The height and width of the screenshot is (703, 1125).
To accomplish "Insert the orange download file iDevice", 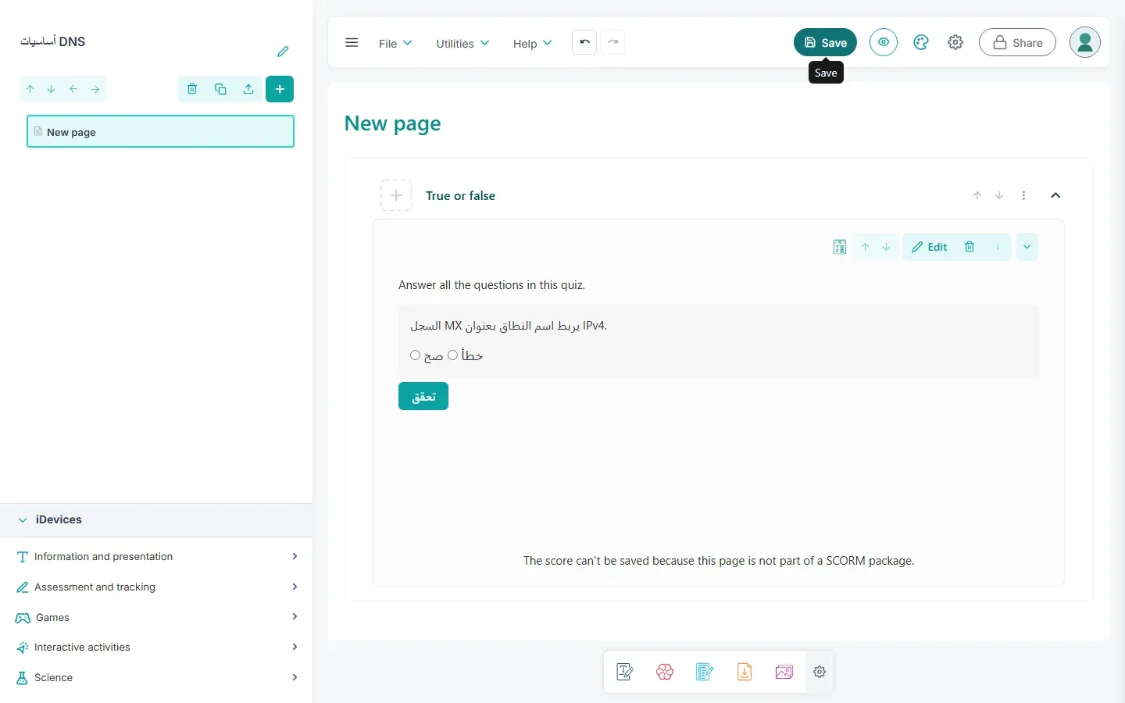I will 745,672.
